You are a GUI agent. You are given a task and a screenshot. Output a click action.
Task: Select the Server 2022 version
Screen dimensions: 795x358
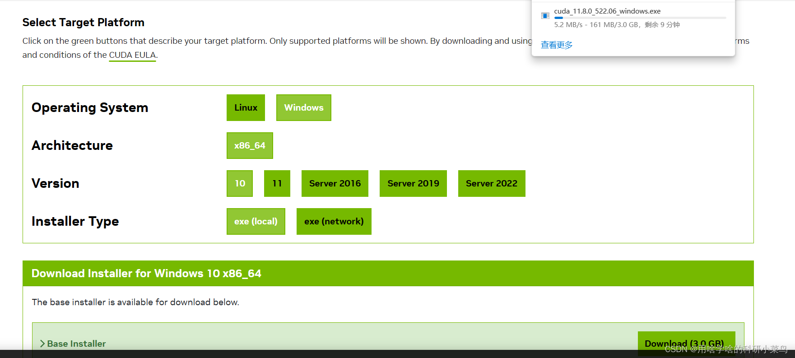pos(492,183)
